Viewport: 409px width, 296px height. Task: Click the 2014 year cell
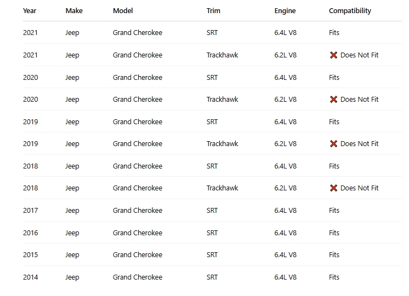click(x=31, y=277)
